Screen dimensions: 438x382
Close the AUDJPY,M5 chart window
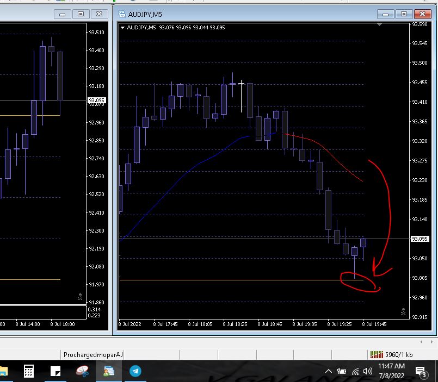[x=422, y=14]
